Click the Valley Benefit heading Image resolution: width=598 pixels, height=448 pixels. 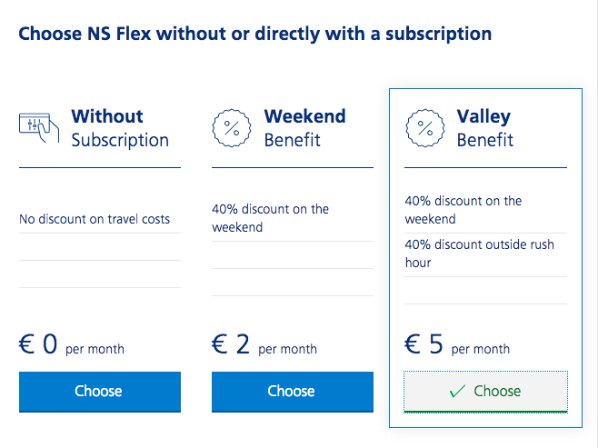[x=485, y=128]
